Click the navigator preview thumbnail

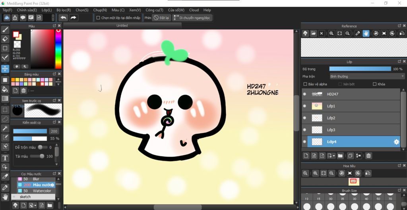pos(353,181)
